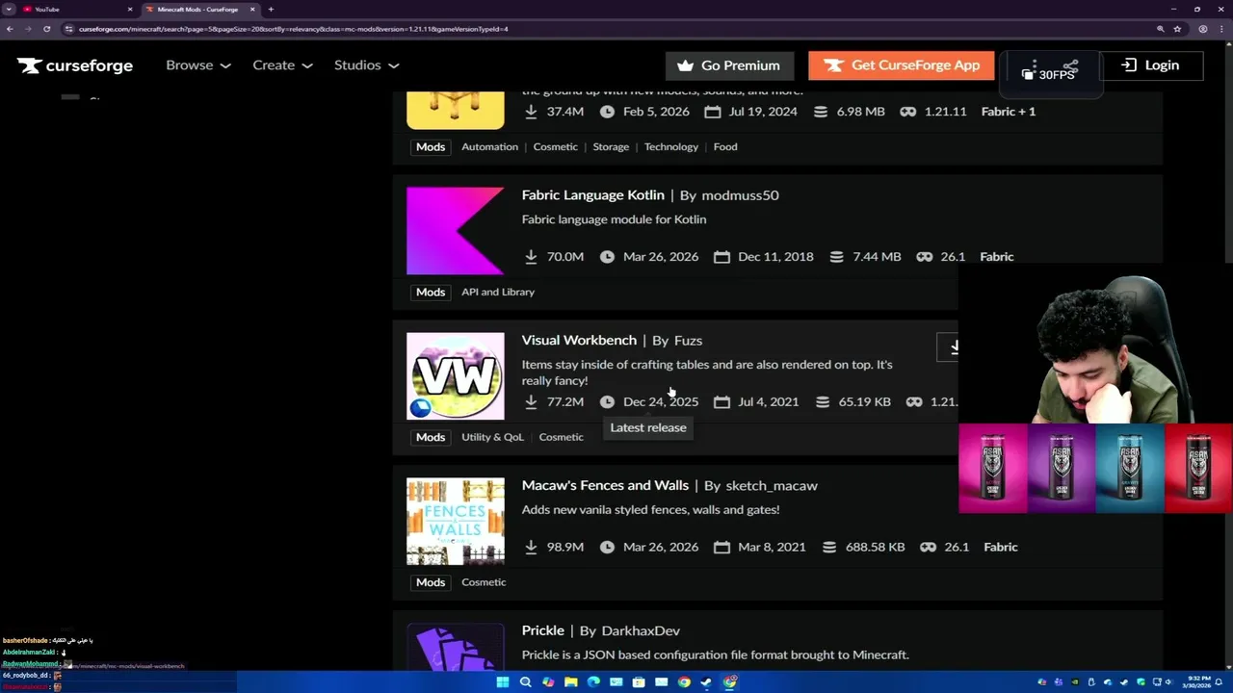Open the Studios dropdown menu
Viewport: 1233px width, 693px height.
coord(366,65)
